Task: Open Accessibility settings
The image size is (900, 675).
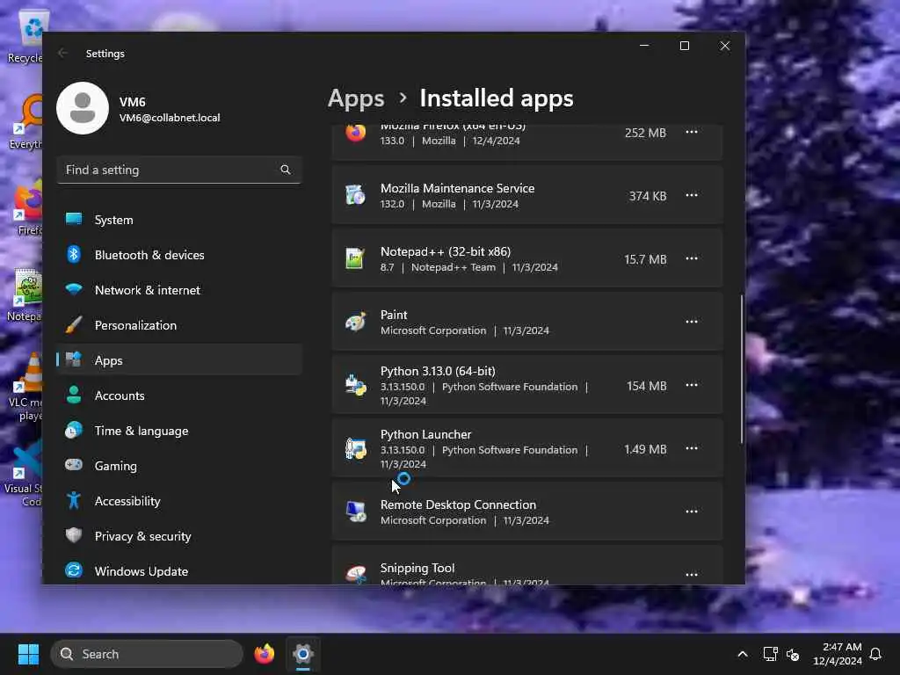Action: tap(179, 500)
